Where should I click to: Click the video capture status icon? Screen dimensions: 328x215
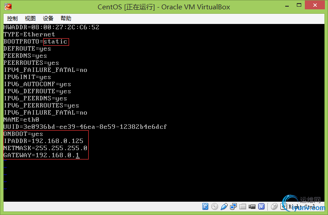click(x=252, y=207)
